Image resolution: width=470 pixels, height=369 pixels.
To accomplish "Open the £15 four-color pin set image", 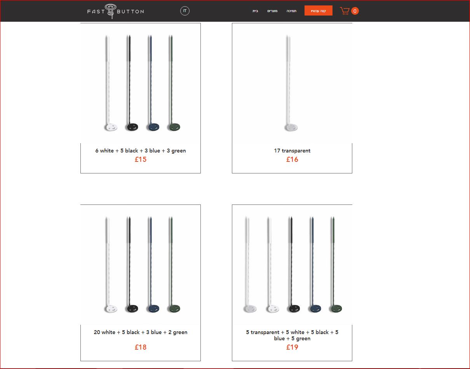I will click(141, 83).
